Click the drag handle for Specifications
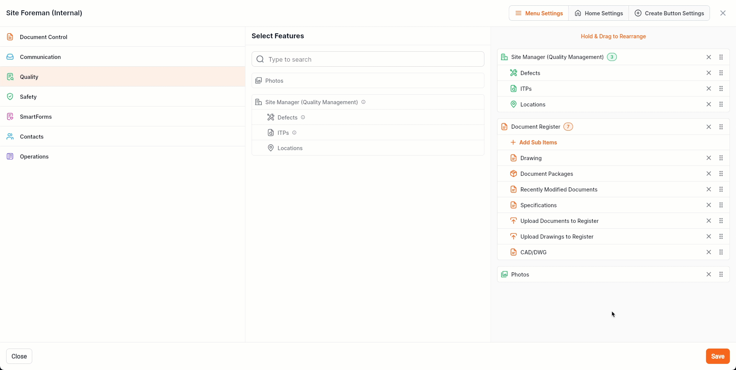This screenshot has height=370, width=736. tap(721, 205)
